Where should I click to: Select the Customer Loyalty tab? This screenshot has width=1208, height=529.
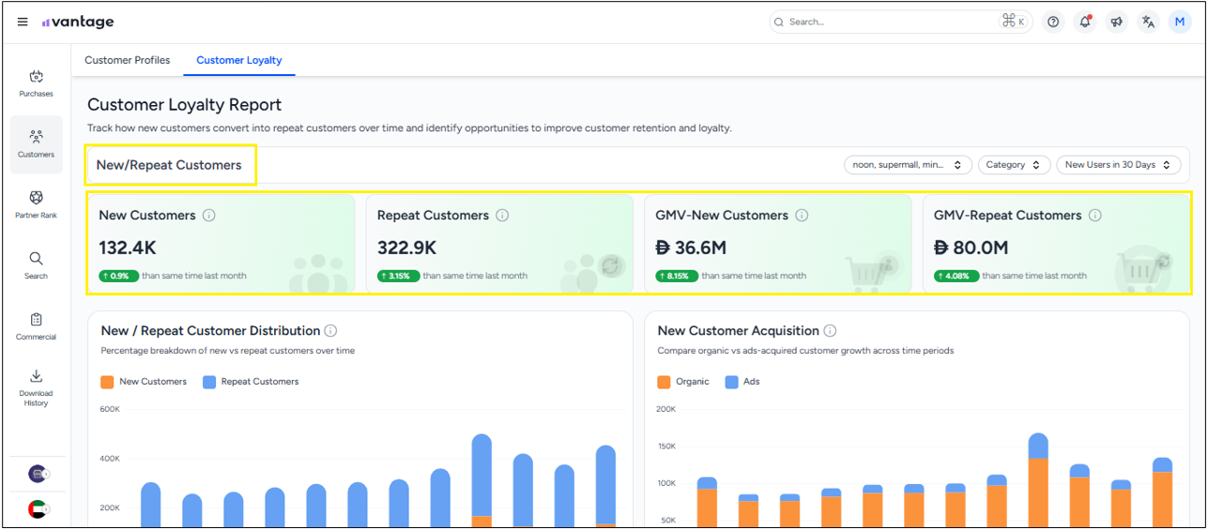[x=238, y=60]
